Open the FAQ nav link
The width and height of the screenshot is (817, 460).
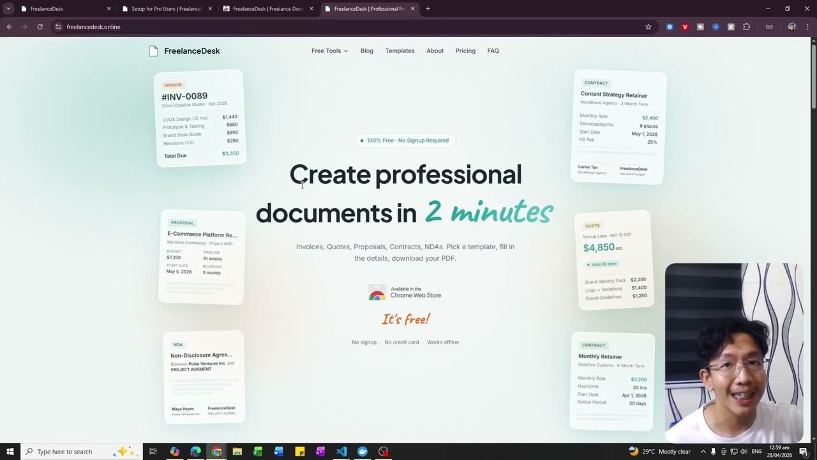point(493,51)
